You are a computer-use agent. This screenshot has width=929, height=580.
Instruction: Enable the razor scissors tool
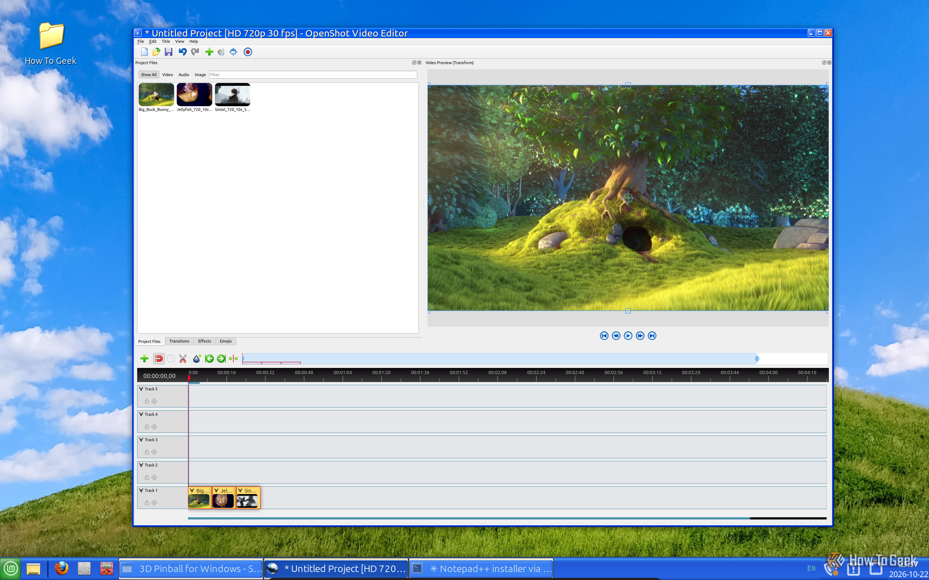click(x=183, y=359)
